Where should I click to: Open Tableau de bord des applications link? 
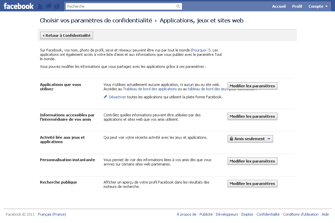pyautogui.click(x=150, y=89)
